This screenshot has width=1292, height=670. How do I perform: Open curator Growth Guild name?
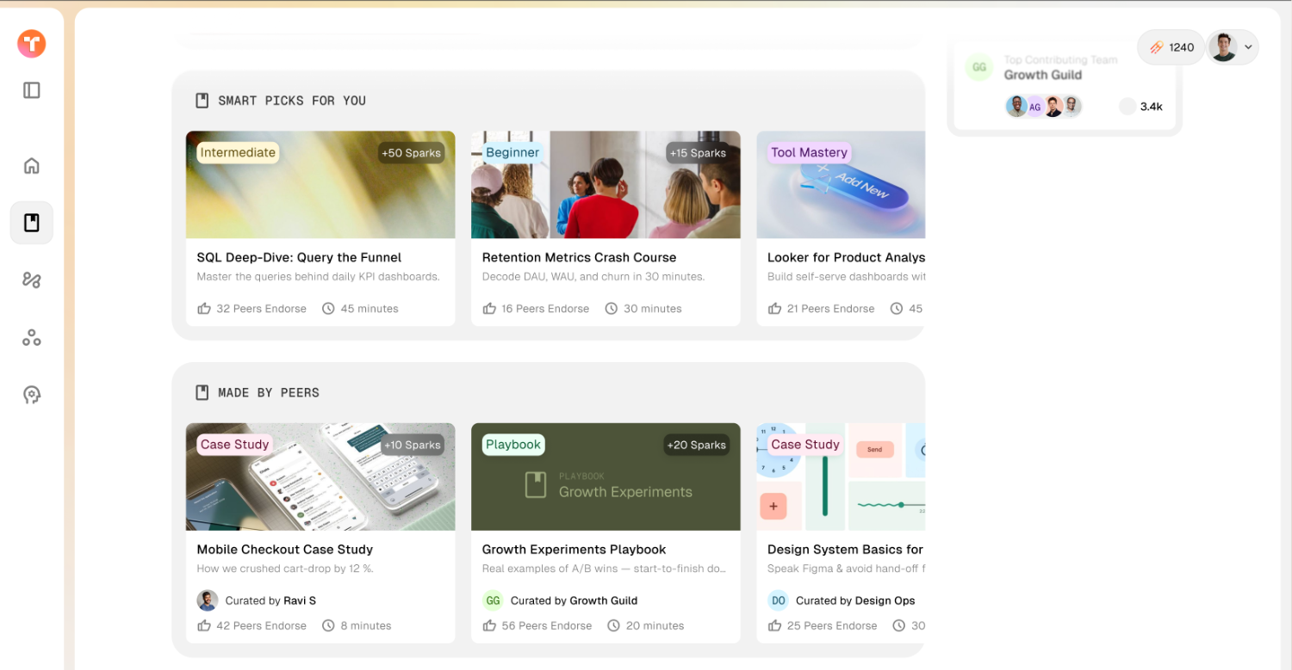click(604, 600)
